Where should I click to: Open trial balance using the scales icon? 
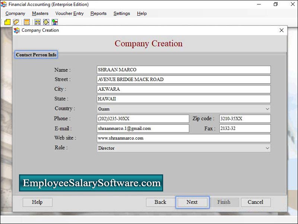click(x=37, y=22)
